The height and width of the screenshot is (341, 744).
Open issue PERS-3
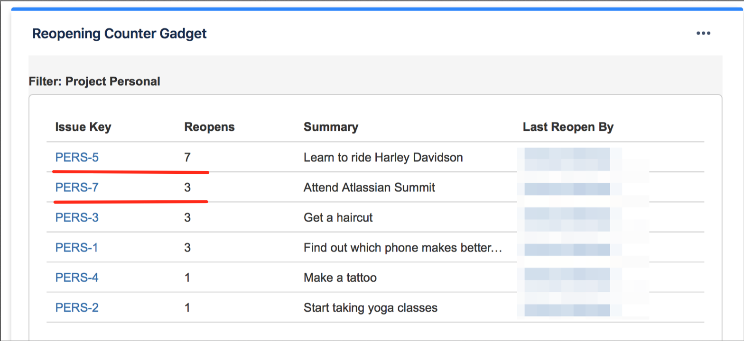[77, 217]
